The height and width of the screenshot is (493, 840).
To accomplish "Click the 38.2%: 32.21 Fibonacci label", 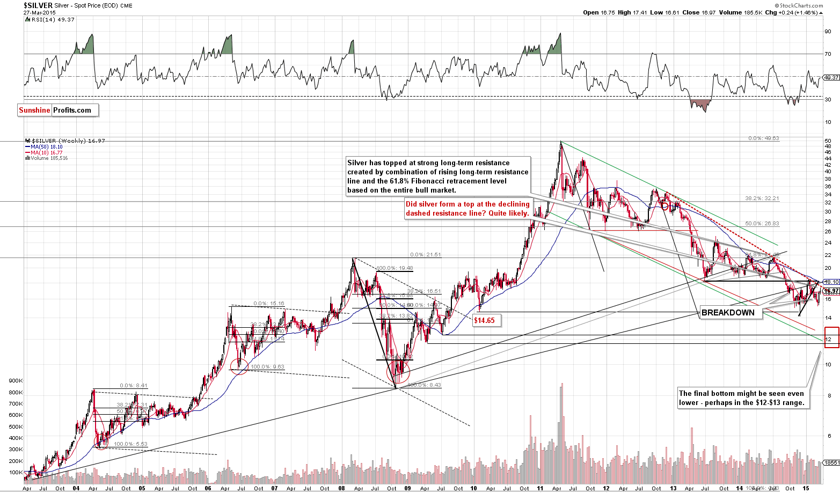I will (762, 198).
